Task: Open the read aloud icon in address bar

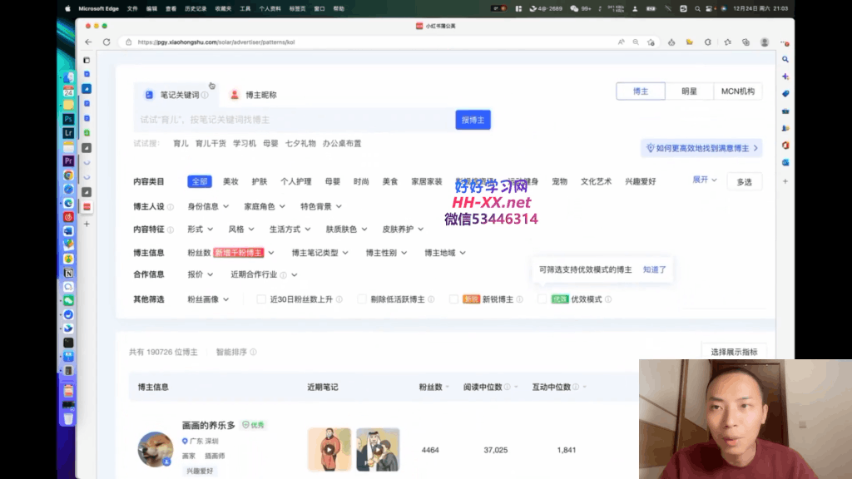Action: (621, 42)
